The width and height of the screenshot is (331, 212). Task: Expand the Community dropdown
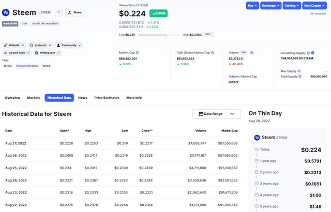69,45
